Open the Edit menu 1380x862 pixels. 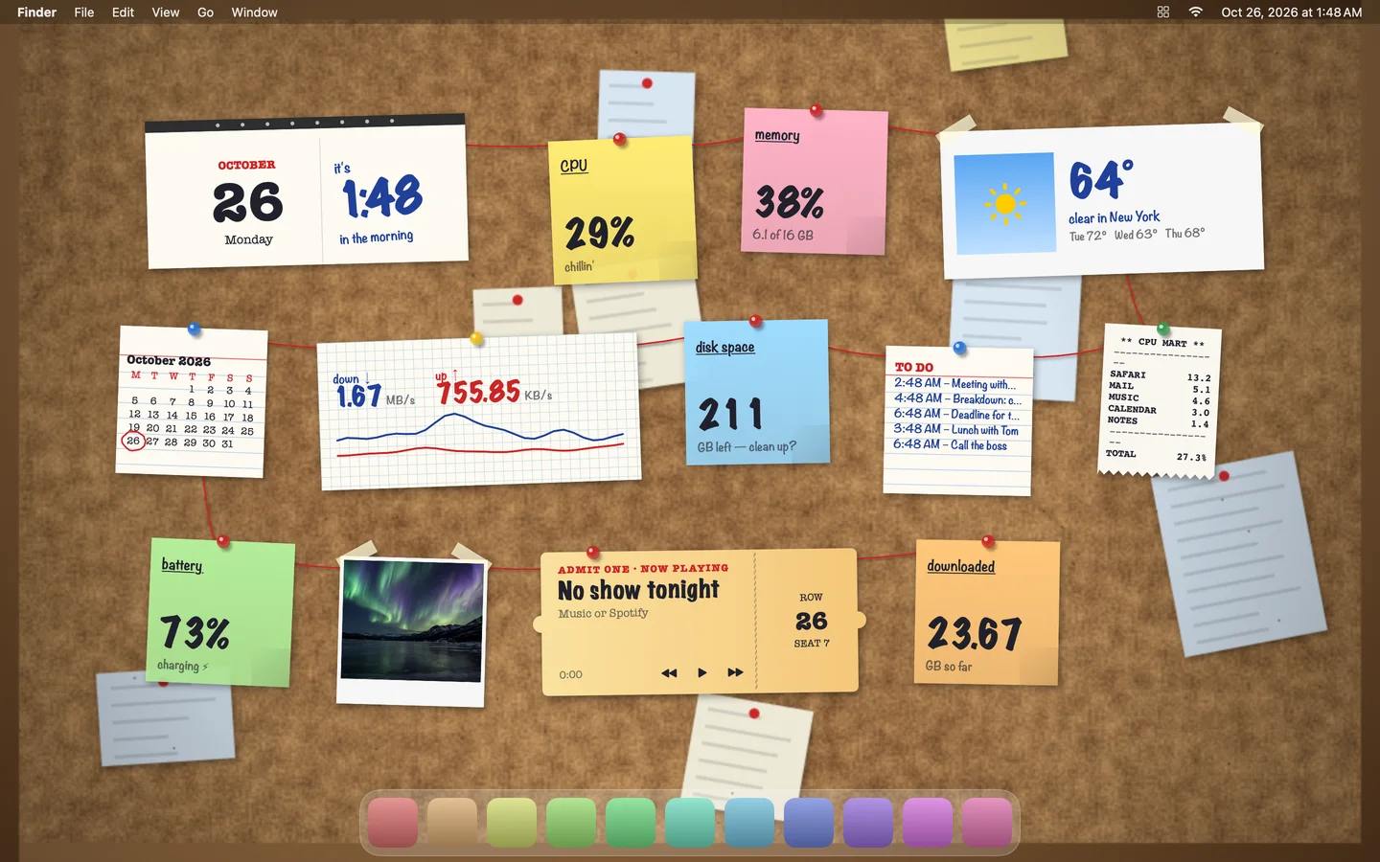click(x=123, y=12)
